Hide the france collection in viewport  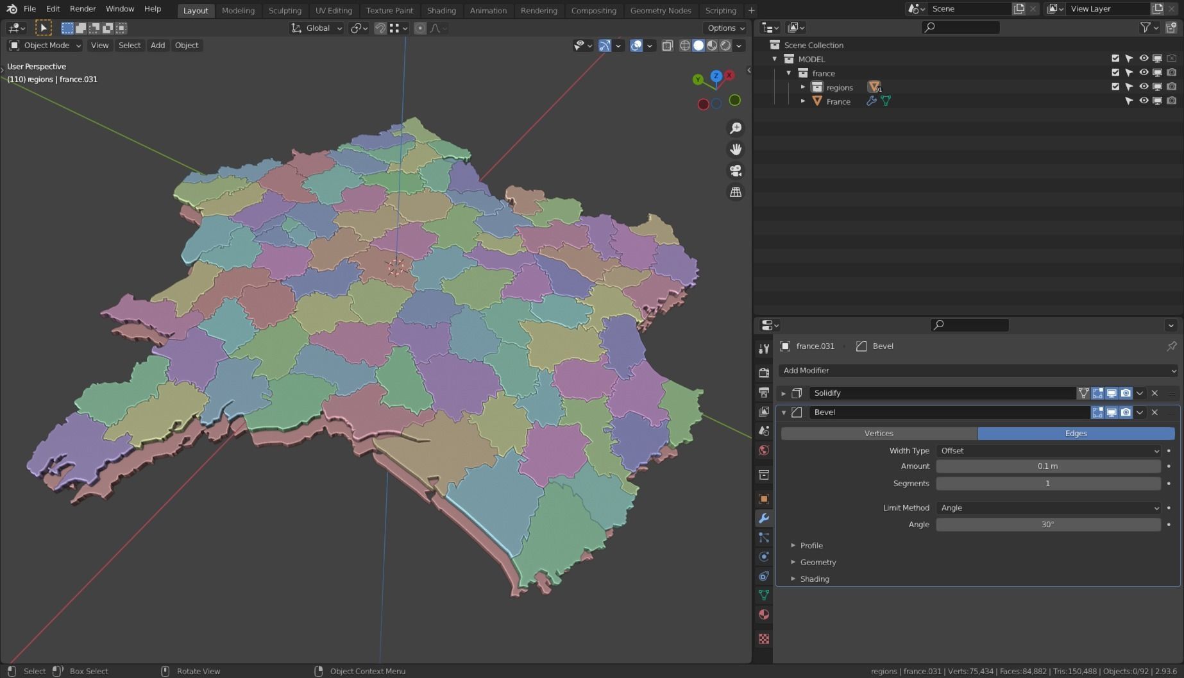[1144, 72]
